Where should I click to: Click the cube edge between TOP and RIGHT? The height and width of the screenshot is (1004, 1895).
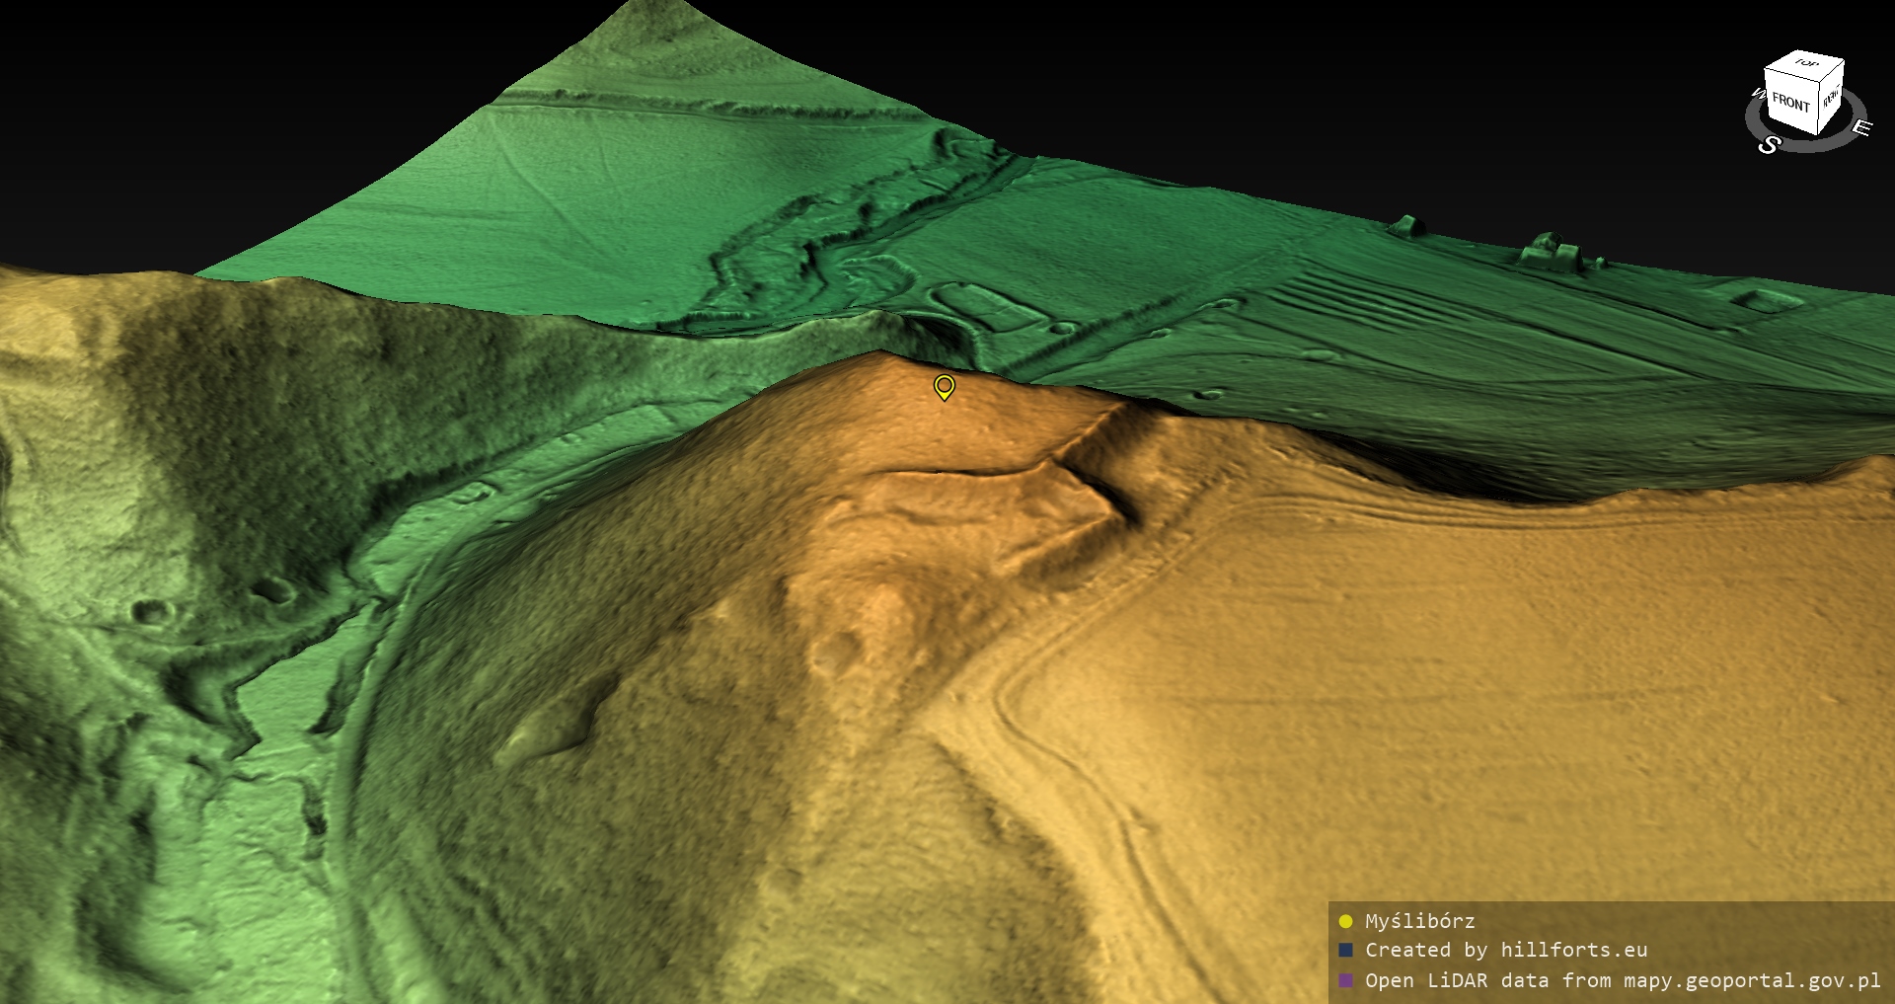[x=1832, y=71]
